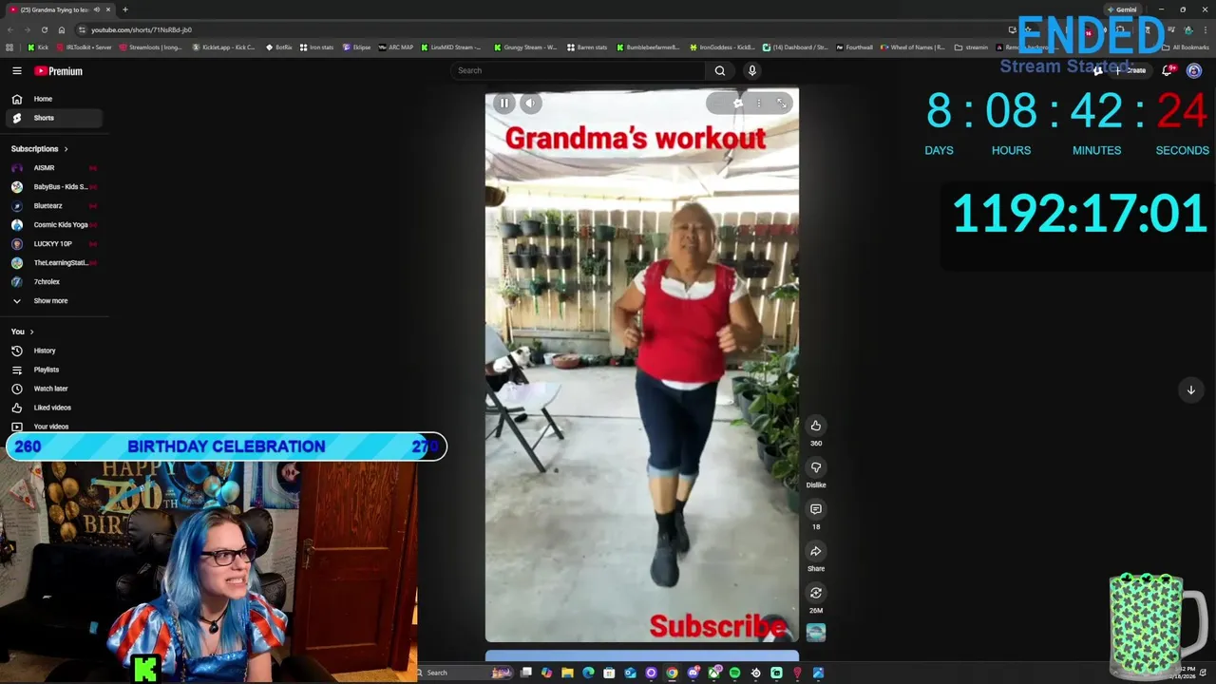Open the ARC MAP bookmark

point(396,47)
